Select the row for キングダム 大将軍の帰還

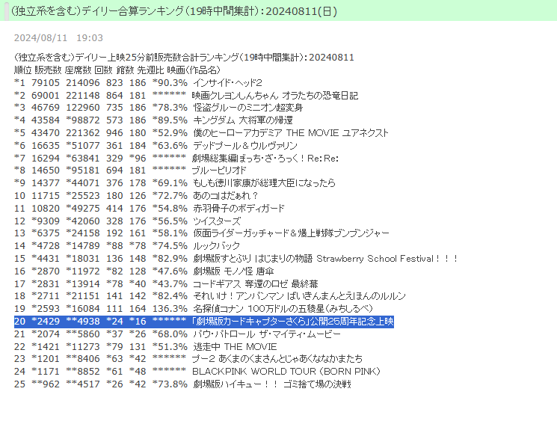(153, 120)
